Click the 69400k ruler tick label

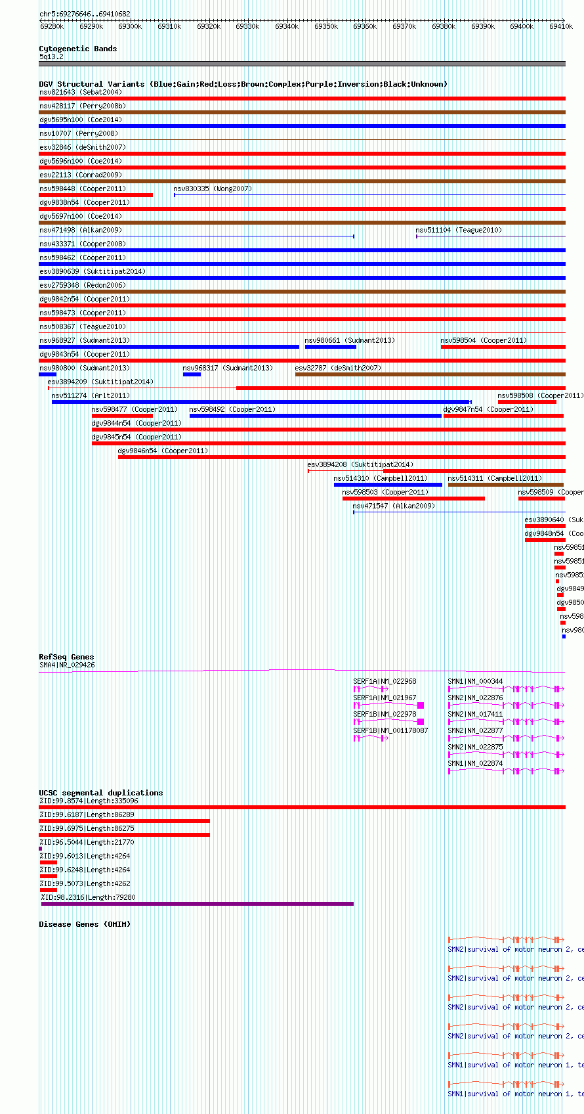click(x=522, y=26)
